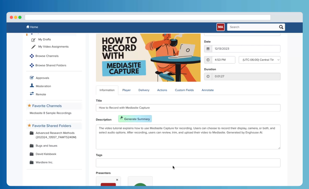Open Approvals page
The height and width of the screenshot is (189, 309).
pos(42,78)
